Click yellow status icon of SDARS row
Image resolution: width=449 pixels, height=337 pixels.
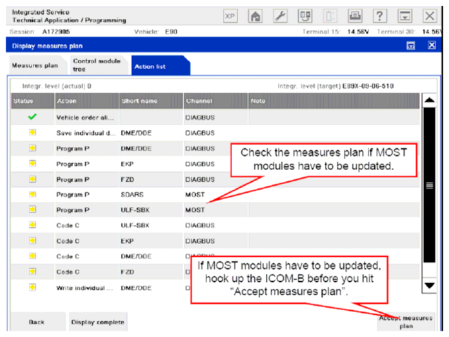click(32, 194)
